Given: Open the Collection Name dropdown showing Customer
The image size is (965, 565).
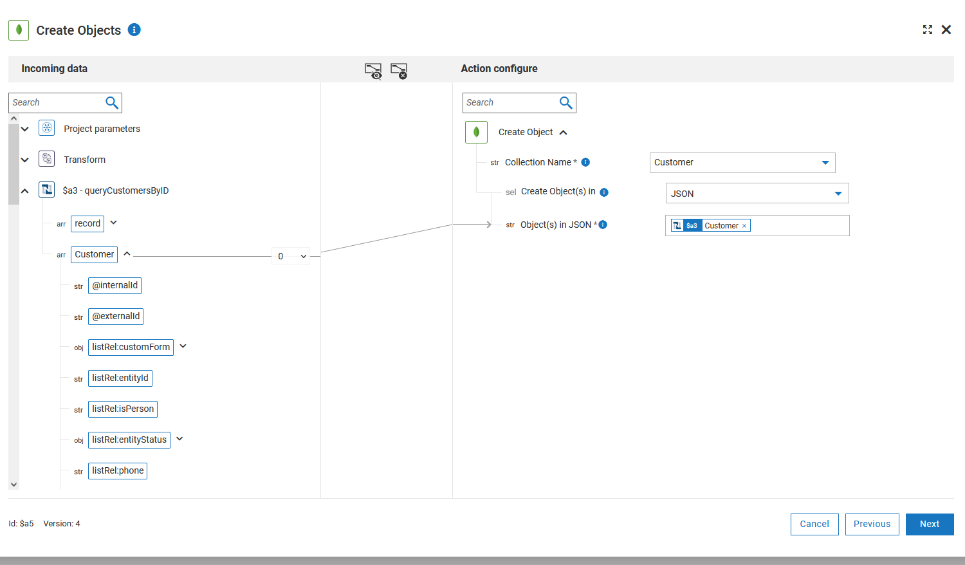Looking at the screenshot, I should (x=825, y=163).
